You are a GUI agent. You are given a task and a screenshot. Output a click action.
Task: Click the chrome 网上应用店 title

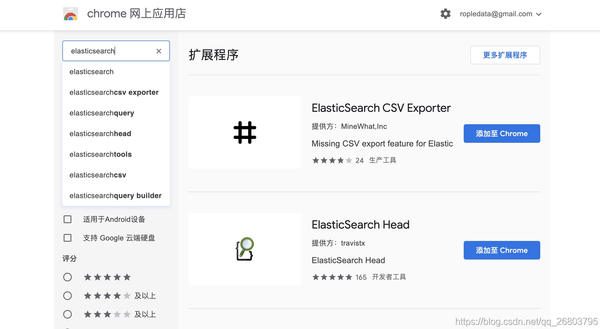tap(137, 14)
